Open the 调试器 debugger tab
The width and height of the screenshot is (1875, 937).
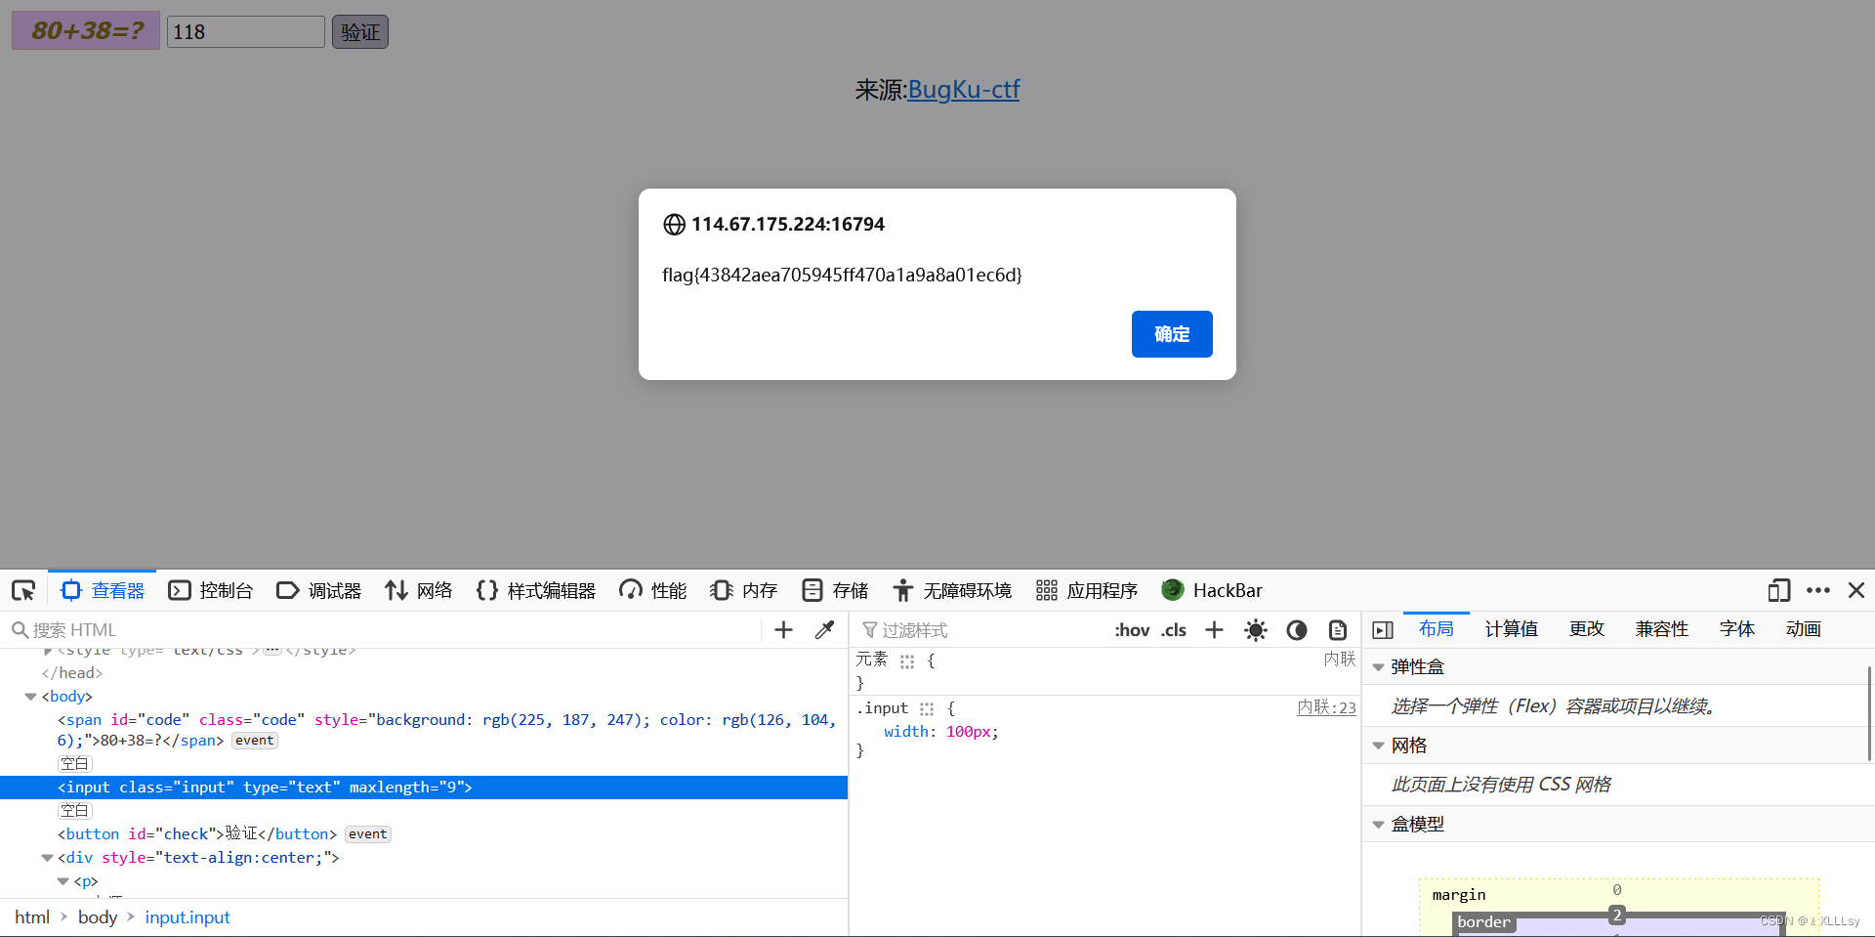click(x=319, y=590)
